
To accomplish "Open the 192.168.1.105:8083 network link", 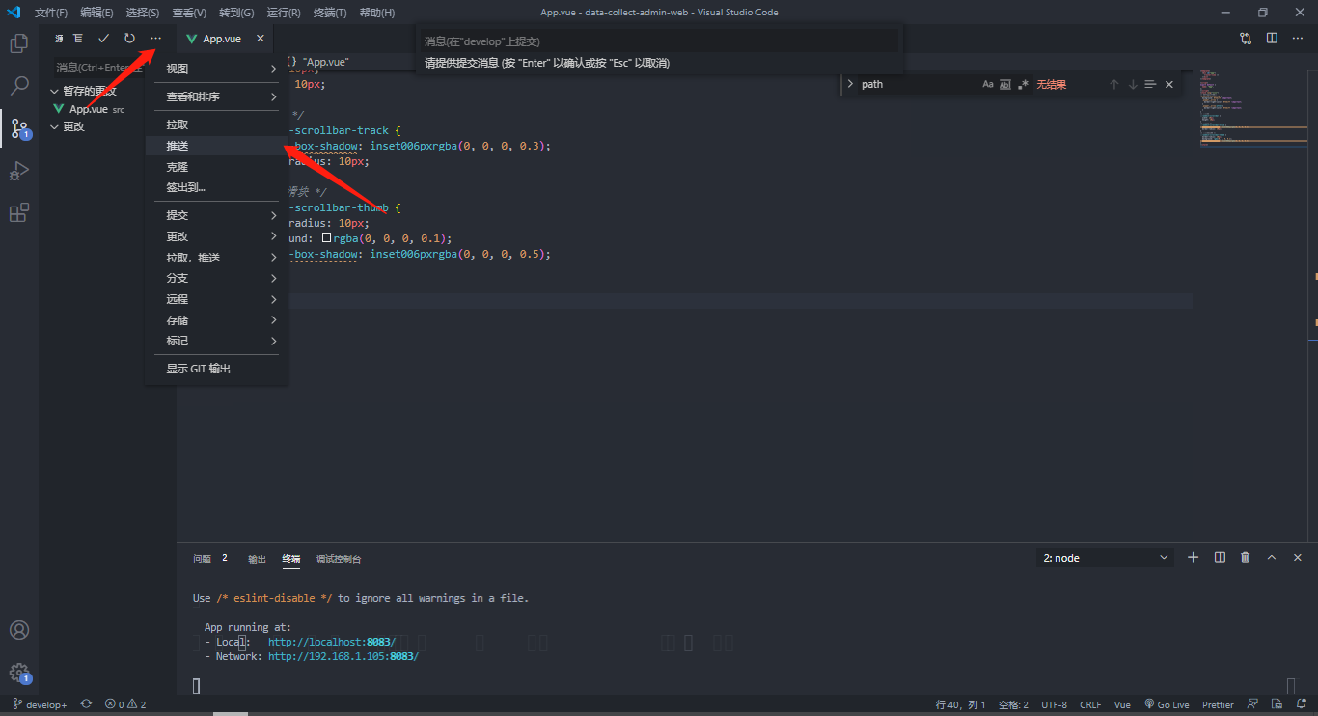I will pyautogui.click(x=343, y=656).
